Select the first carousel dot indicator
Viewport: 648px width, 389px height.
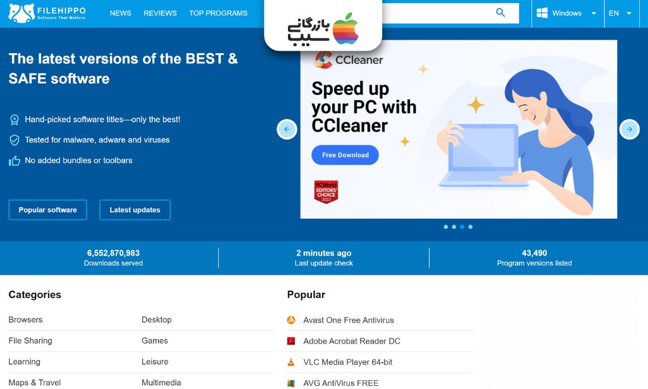(x=445, y=226)
